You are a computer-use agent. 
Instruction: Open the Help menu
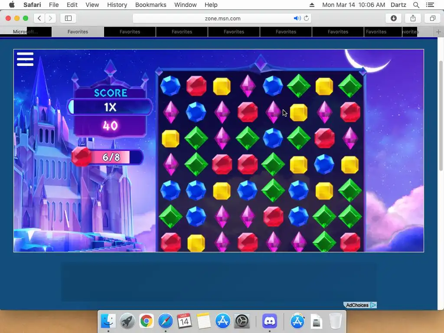(211, 5)
